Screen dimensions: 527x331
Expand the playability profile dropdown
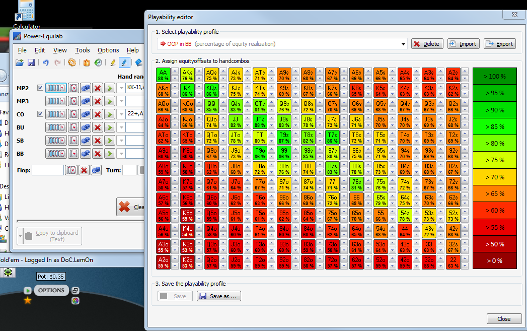coord(403,44)
